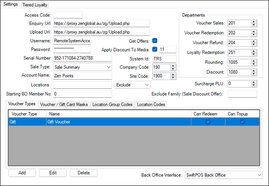Image resolution: width=269 pixels, height=186 pixels.
Task: Increment the Surcharge PLU value
Action: (x=253, y=82)
